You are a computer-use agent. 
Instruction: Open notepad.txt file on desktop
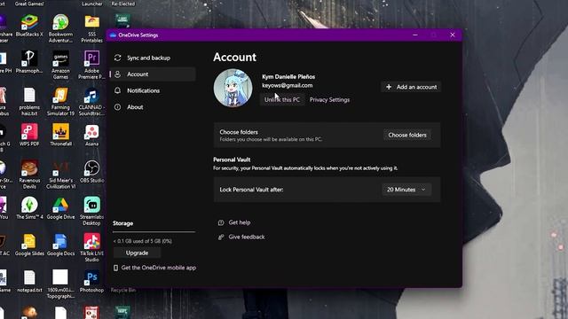point(29,281)
